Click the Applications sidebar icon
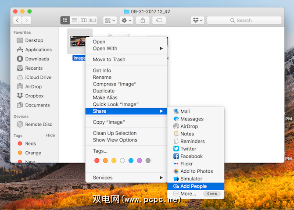The height and width of the screenshot is (210, 294). click(x=20, y=50)
